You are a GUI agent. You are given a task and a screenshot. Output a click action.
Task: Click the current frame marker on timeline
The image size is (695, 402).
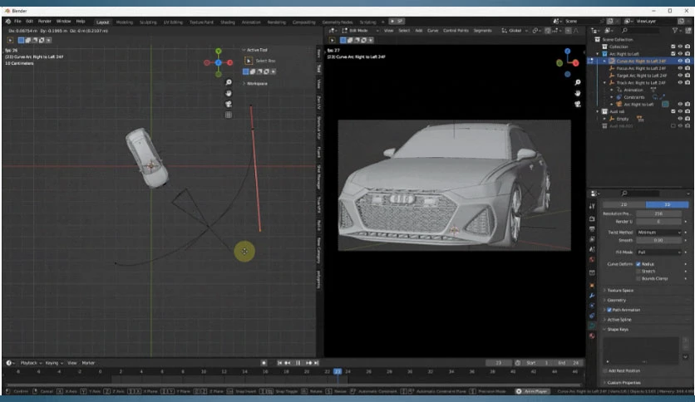pyautogui.click(x=338, y=371)
